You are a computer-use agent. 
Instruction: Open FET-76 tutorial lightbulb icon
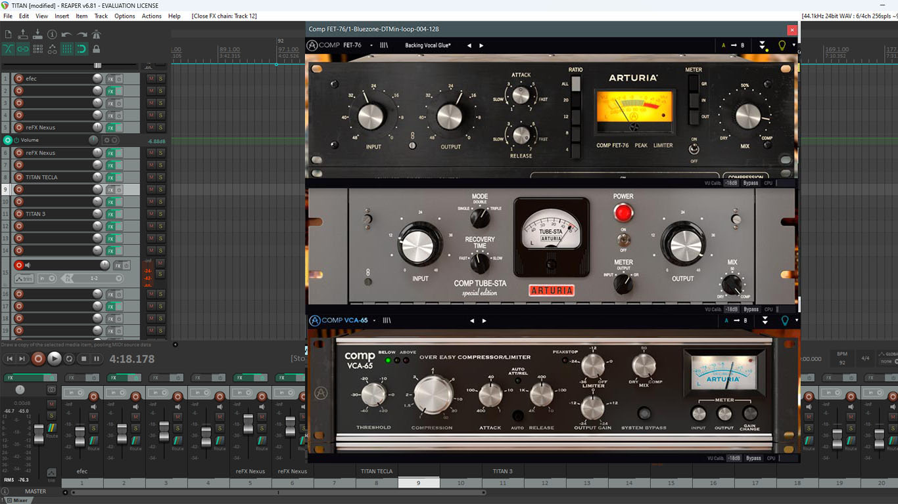[x=782, y=45]
